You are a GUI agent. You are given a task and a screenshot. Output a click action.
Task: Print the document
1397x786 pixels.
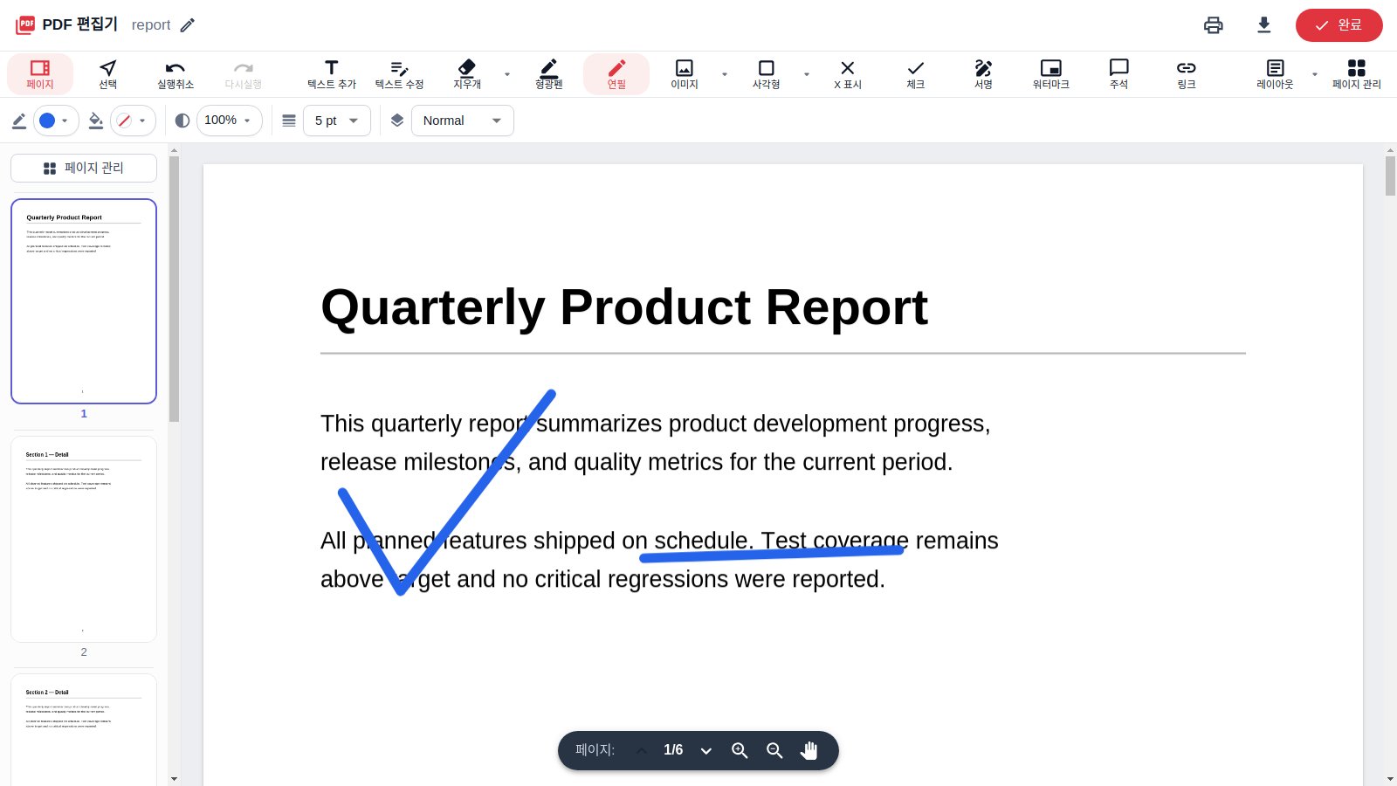[x=1214, y=25]
